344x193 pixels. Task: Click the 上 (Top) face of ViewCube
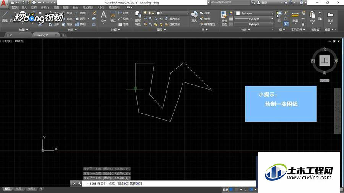[325, 60]
